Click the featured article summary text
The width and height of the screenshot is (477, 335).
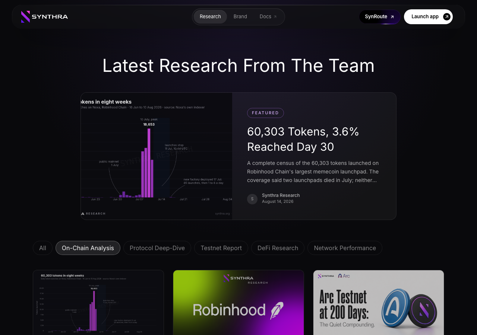click(x=313, y=172)
